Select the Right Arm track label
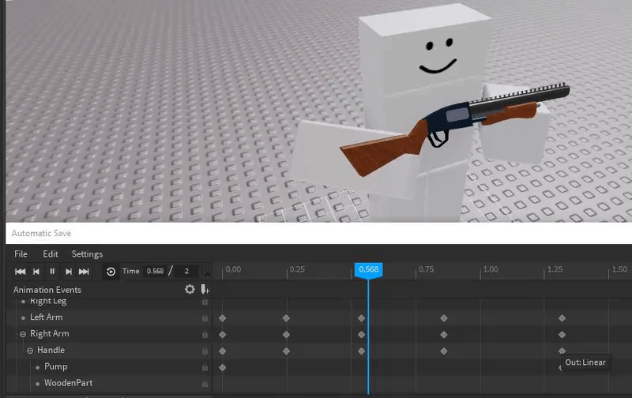 [x=50, y=333]
